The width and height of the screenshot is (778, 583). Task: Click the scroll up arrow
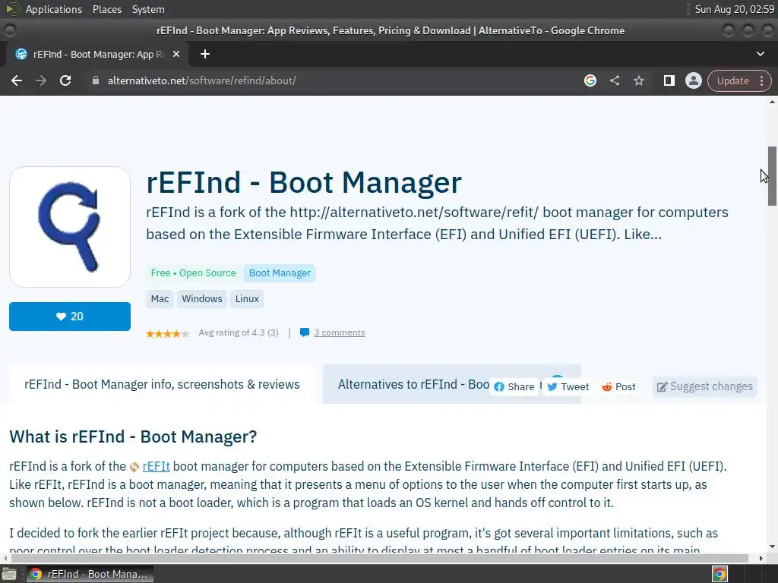tap(772, 102)
